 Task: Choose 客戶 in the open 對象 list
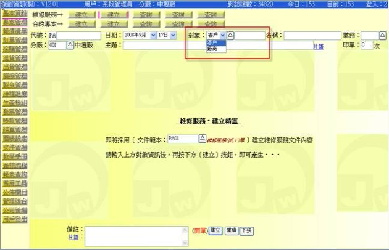pos(212,44)
